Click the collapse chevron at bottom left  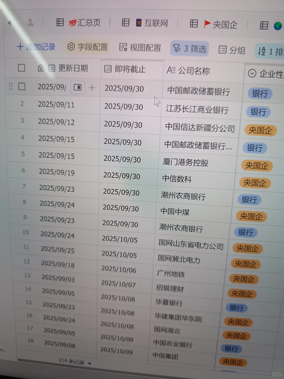(x=2, y=350)
